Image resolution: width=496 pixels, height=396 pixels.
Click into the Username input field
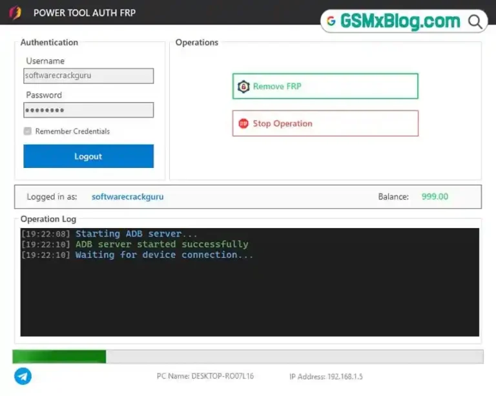(x=88, y=76)
